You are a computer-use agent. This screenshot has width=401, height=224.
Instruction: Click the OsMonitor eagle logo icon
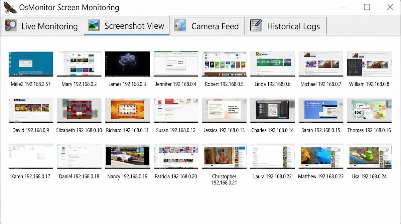10,7
